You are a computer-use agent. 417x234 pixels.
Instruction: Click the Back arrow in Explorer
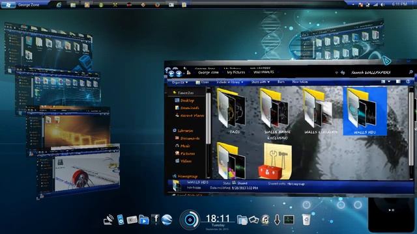click(x=171, y=73)
